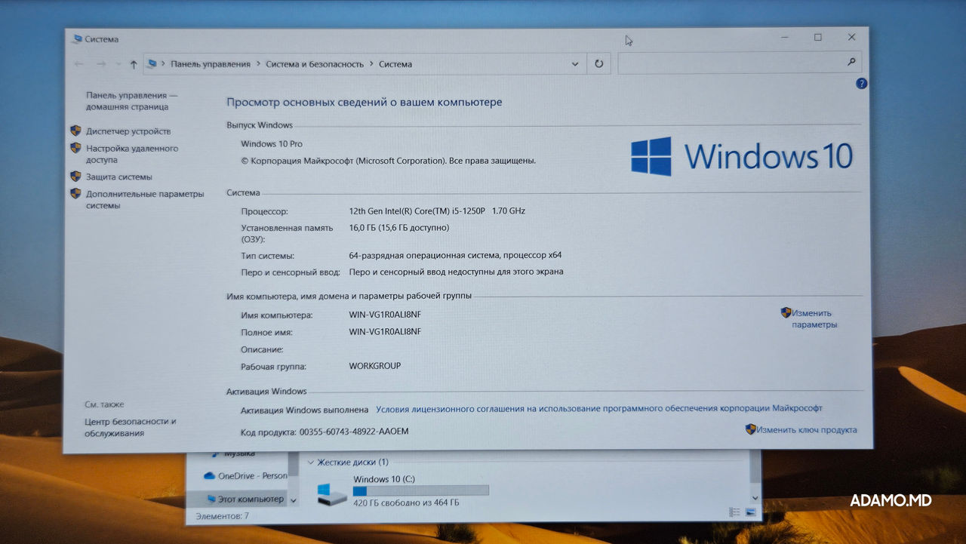Expand the address bar history dropdown

pyautogui.click(x=575, y=64)
